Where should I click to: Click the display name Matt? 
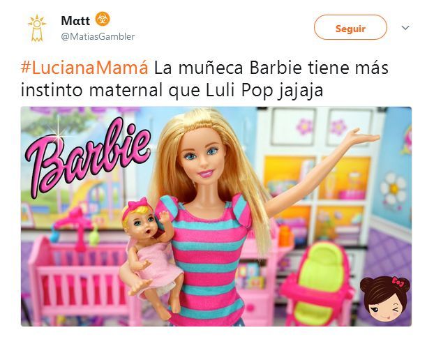click(75, 21)
